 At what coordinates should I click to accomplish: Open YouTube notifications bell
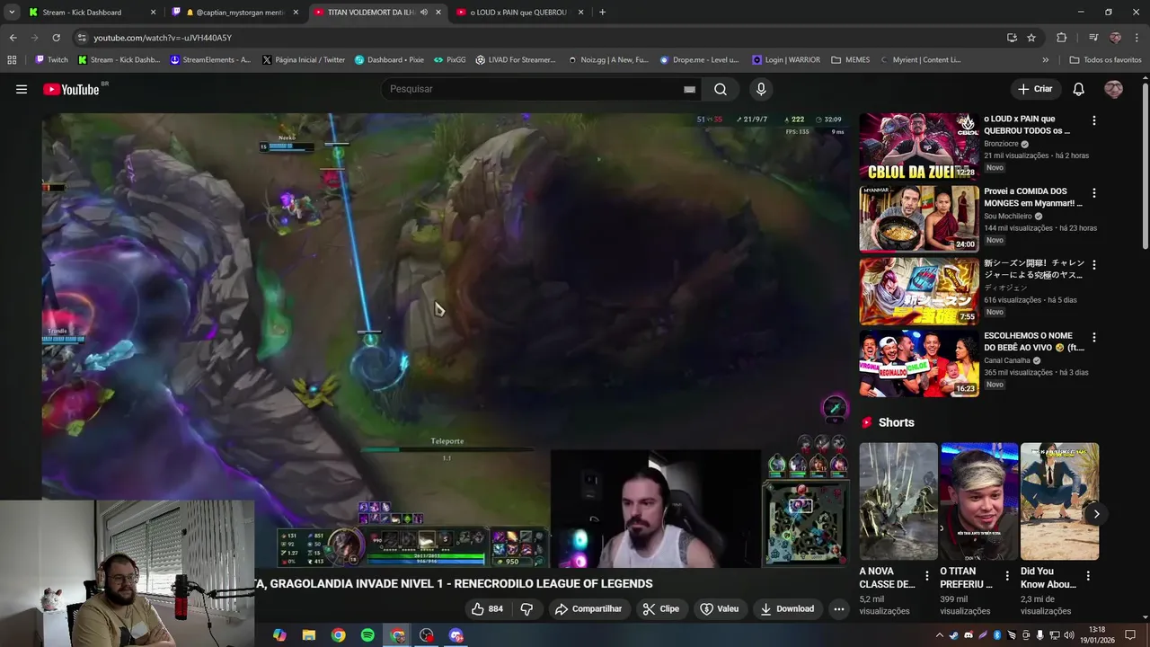point(1078,89)
